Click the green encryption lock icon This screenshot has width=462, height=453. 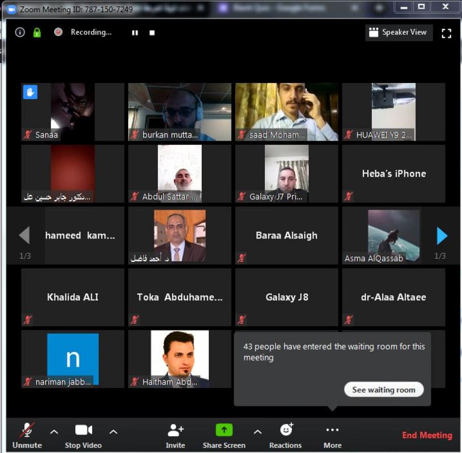(x=37, y=32)
